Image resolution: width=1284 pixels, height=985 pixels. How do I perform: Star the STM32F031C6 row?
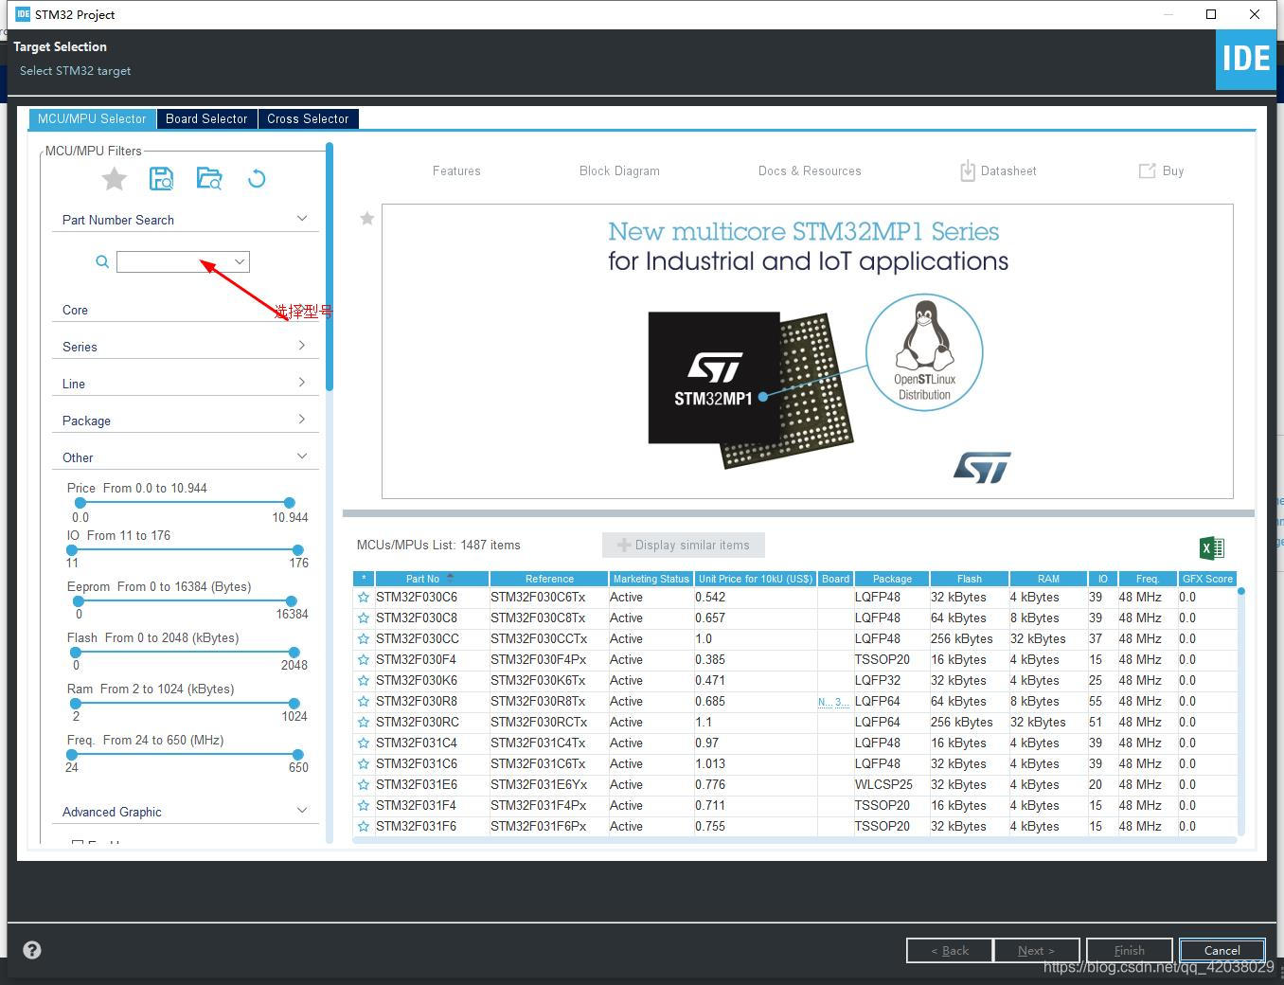(x=364, y=764)
